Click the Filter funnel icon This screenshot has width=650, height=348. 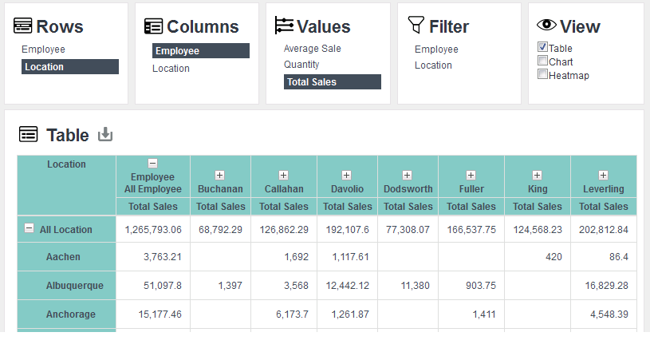416,25
